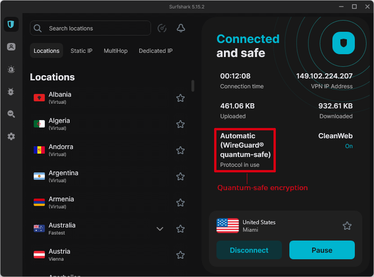Open the Settings gear icon
Image resolution: width=374 pixels, height=277 pixels.
(x=11, y=136)
